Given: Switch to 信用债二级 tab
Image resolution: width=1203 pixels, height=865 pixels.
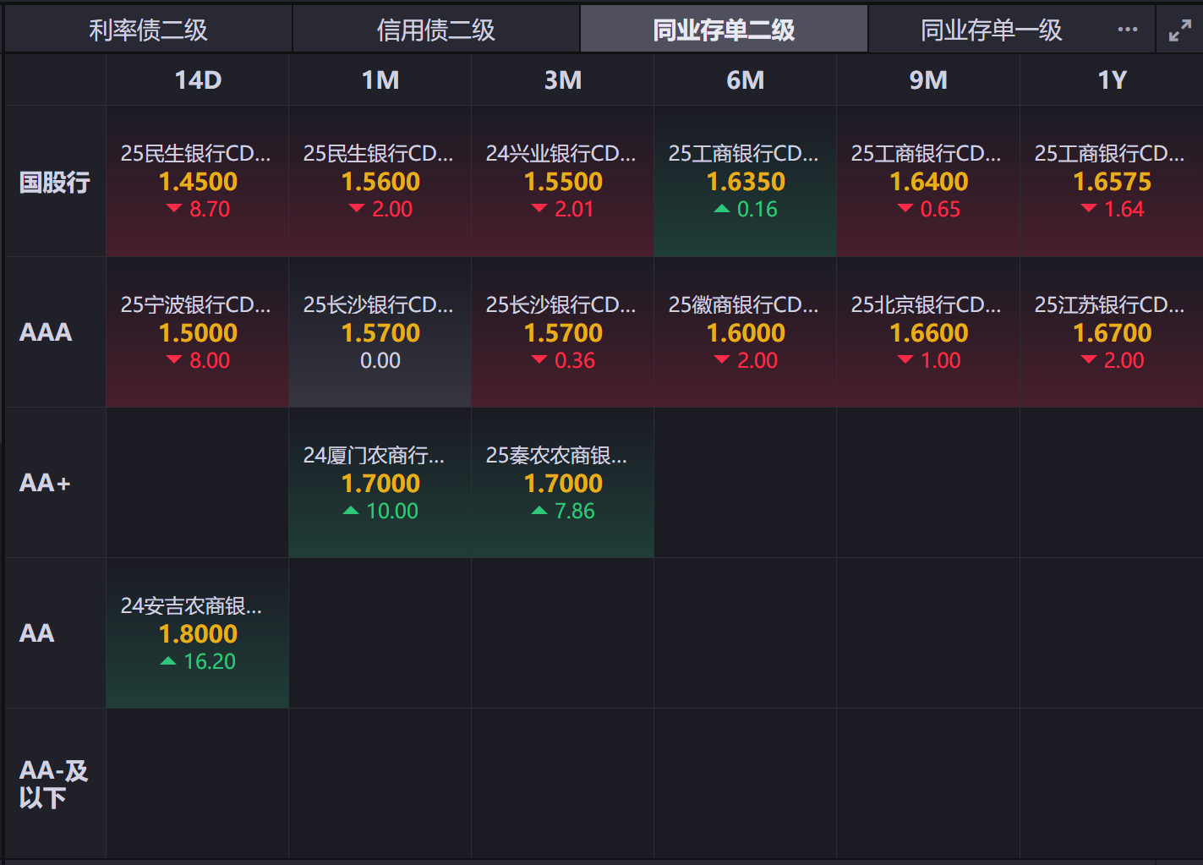Looking at the screenshot, I should 436,30.
